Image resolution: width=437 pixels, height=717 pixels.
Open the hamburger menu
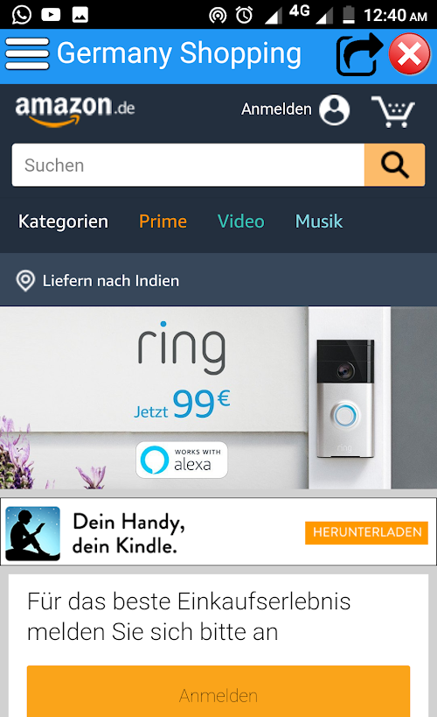(27, 54)
